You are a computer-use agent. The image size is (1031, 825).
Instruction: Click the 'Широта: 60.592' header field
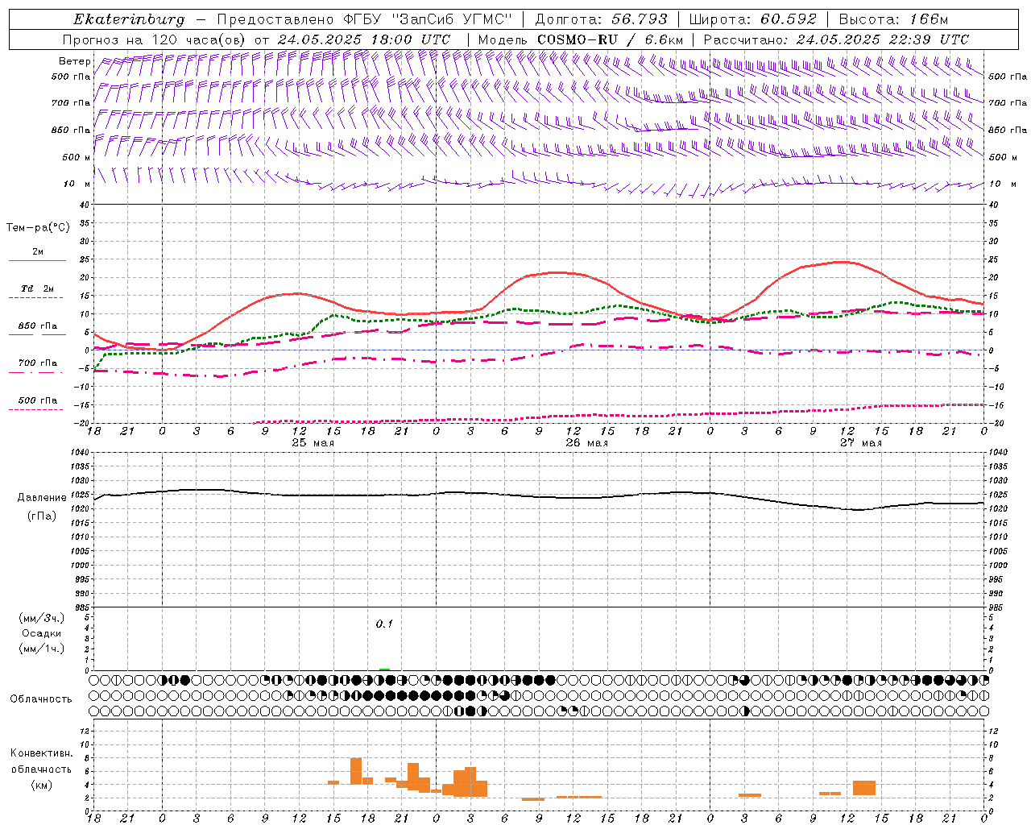pos(752,19)
